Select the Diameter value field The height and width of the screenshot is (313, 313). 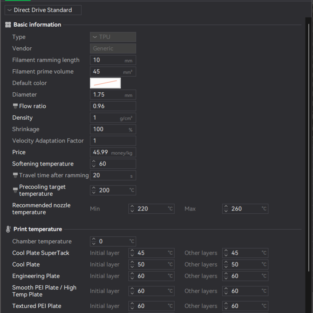[108, 95]
